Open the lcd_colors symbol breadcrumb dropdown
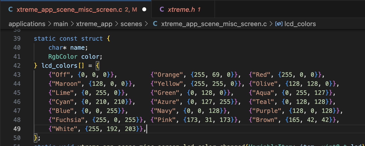Screen dimensions: 365x146 click(x=300, y=24)
